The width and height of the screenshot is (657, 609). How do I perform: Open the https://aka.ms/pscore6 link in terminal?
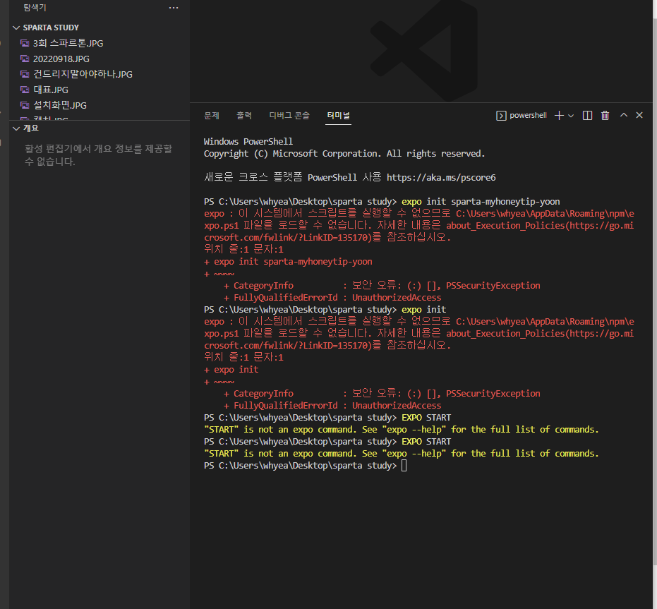point(441,178)
